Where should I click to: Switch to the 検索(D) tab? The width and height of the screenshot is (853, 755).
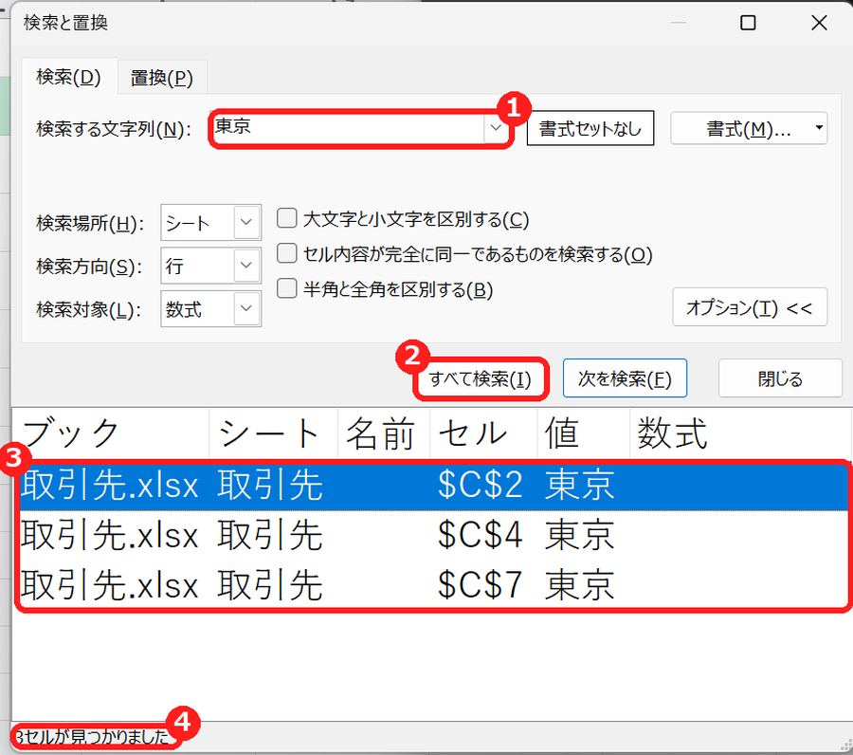[x=68, y=77]
